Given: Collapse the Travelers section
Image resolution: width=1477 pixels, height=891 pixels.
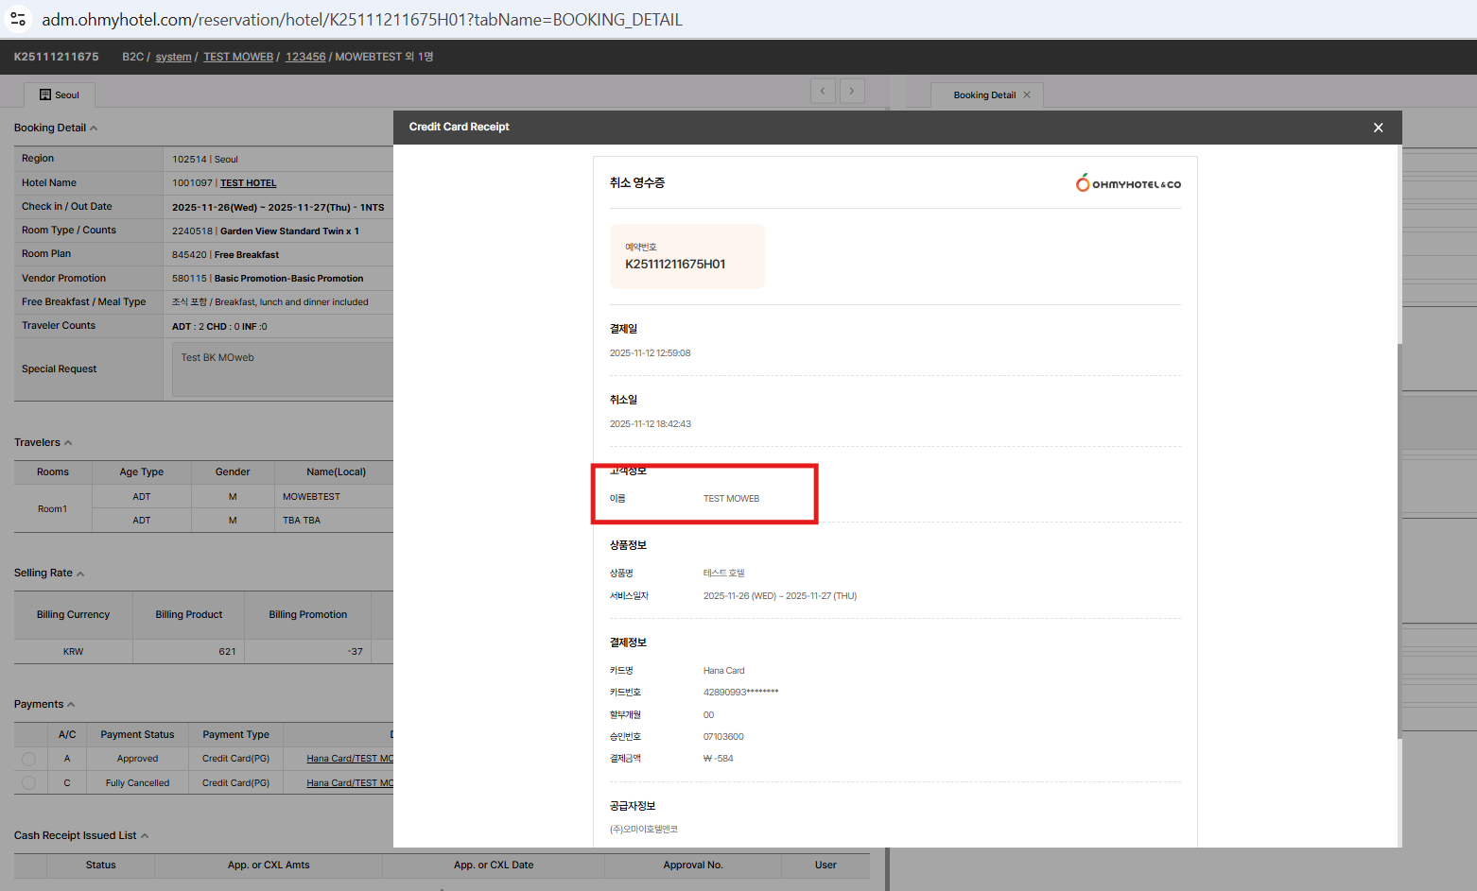Looking at the screenshot, I should [68, 443].
